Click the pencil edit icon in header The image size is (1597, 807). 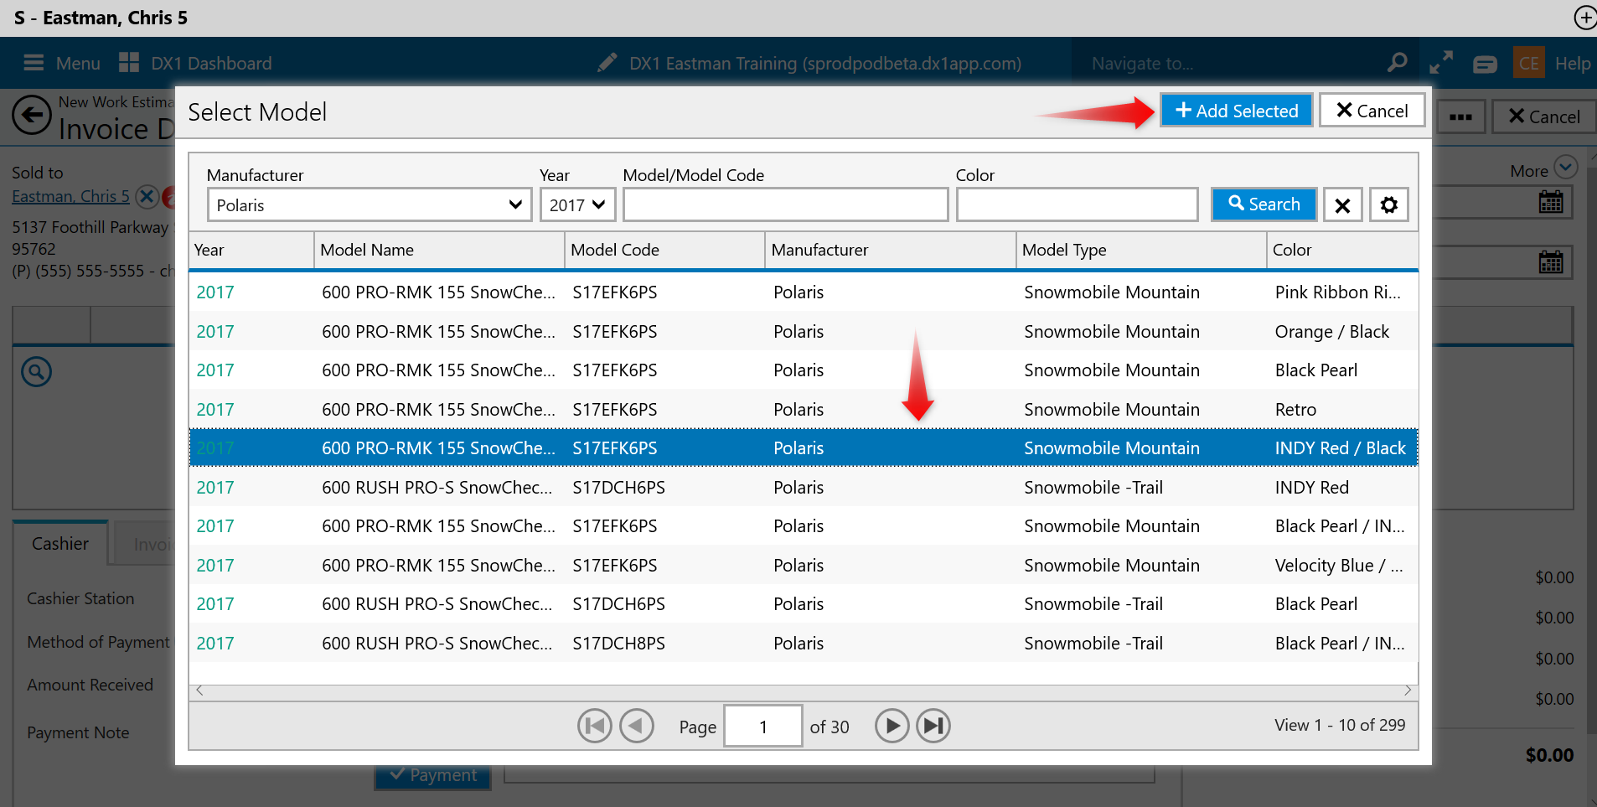point(607,63)
